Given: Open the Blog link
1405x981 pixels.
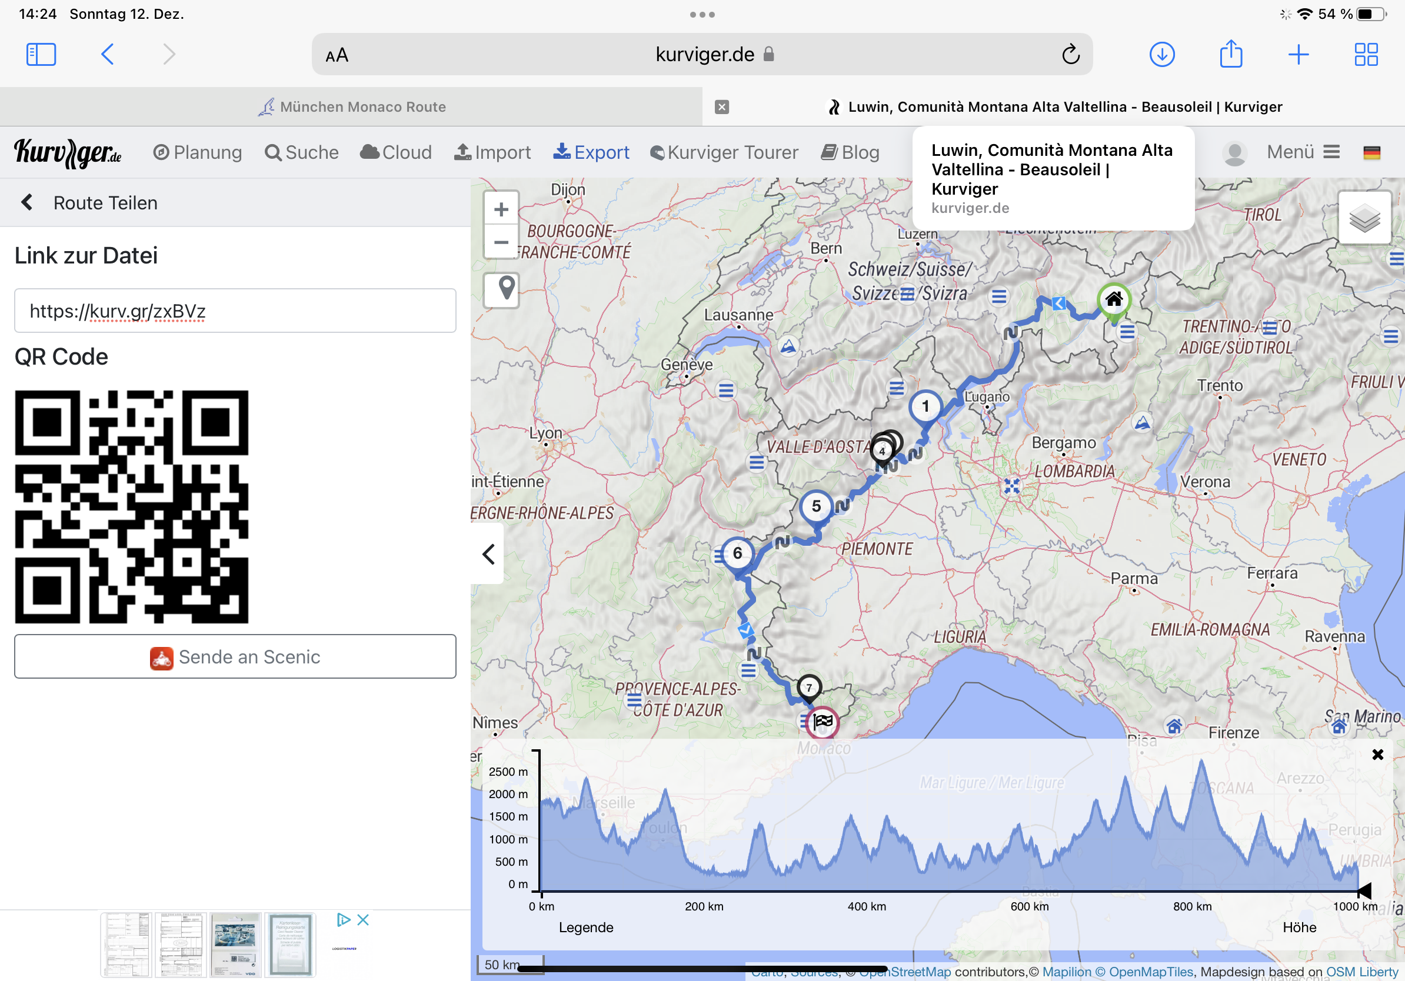Looking at the screenshot, I should point(851,152).
